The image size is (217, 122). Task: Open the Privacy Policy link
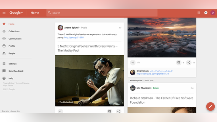(9, 83)
